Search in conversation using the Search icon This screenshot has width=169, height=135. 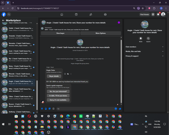coord(148,38)
